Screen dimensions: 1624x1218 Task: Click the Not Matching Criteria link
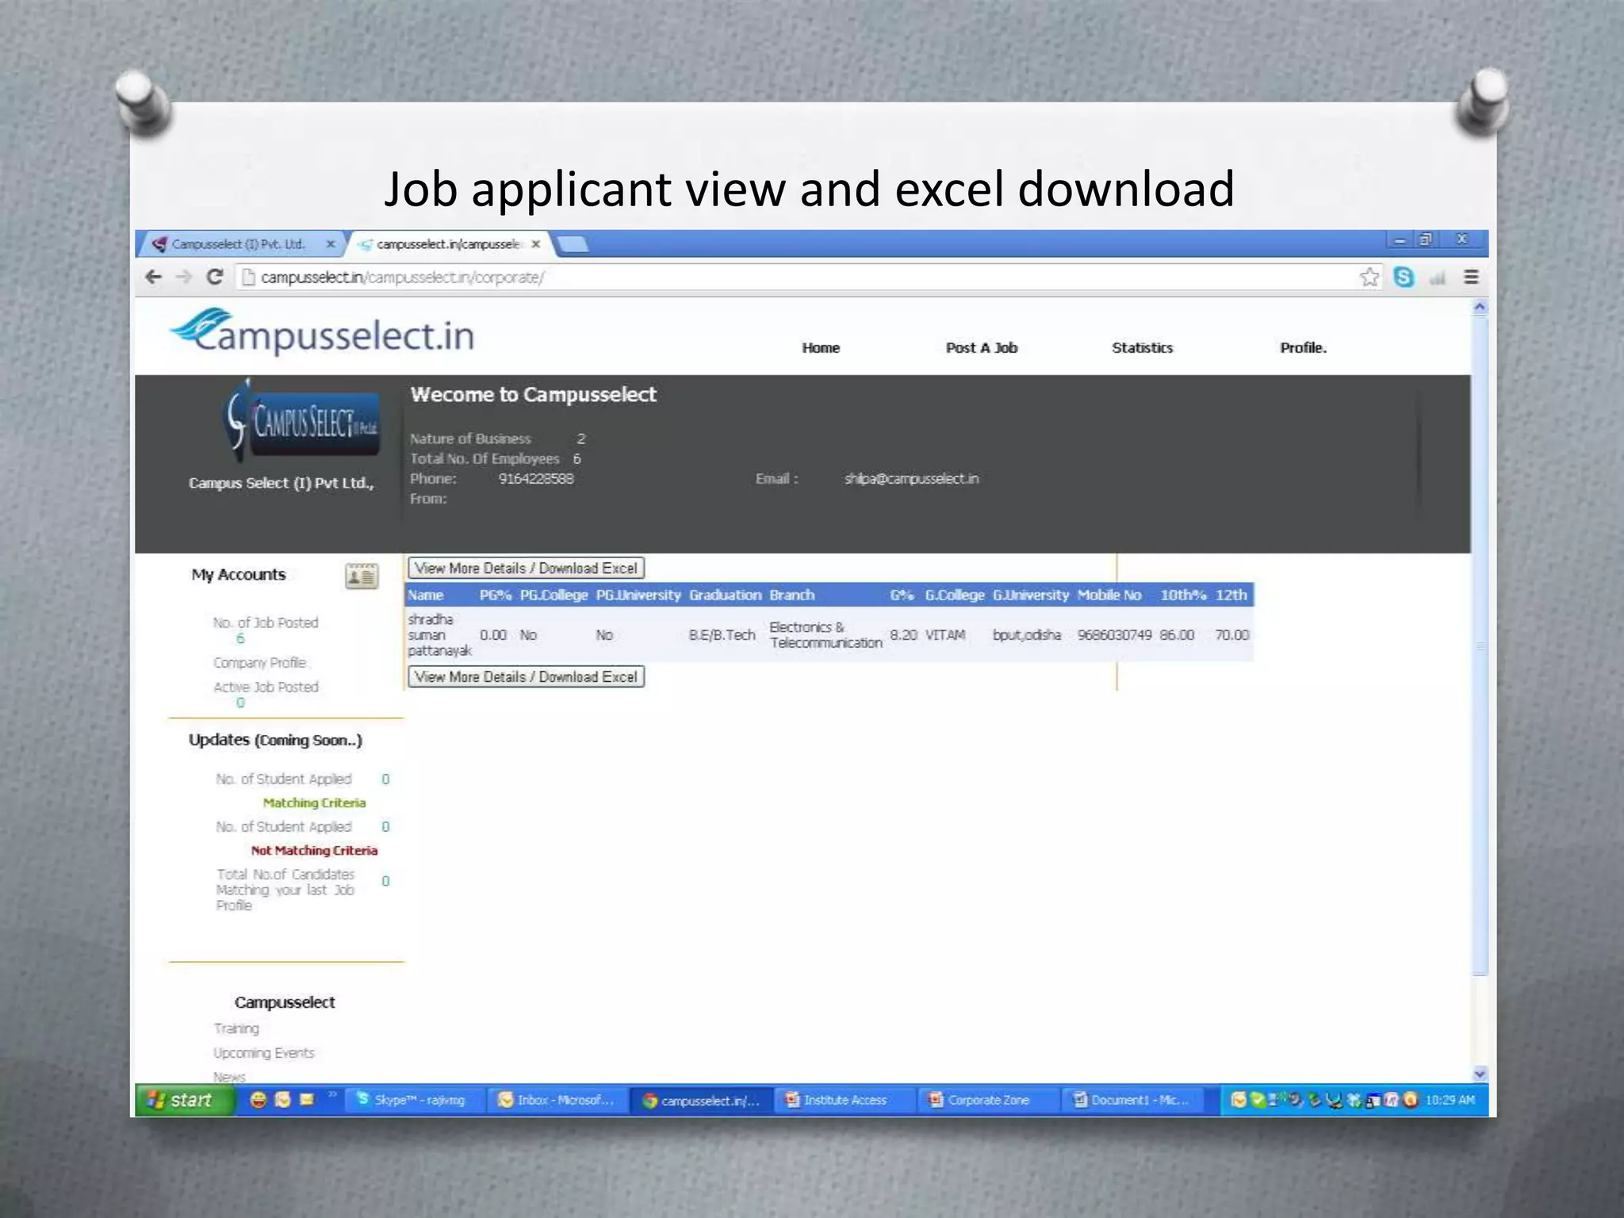[x=314, y=850]
